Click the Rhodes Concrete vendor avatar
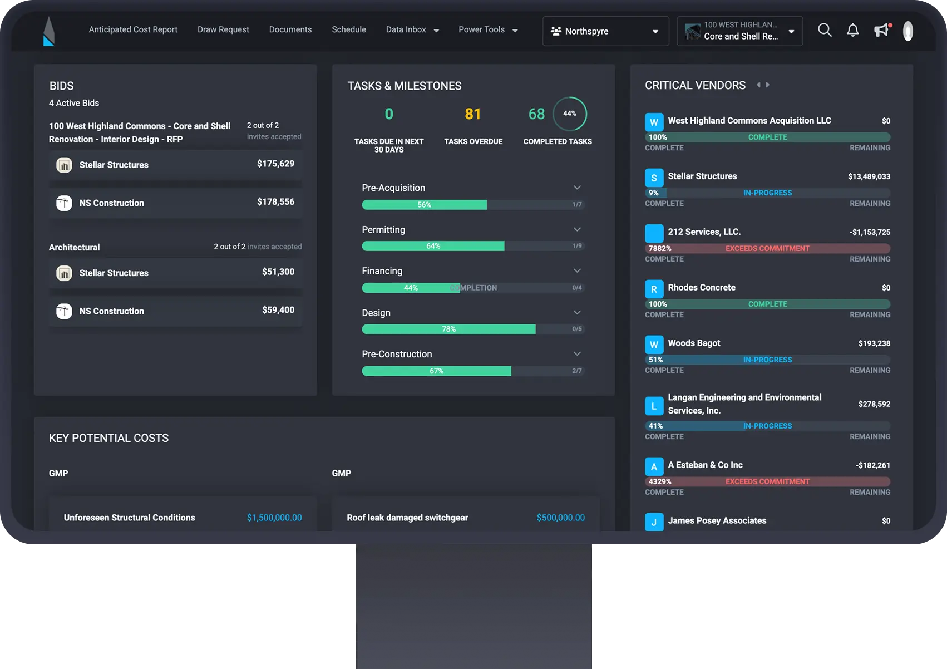Screen dimensions: 947x669 (x=654, y=289)
